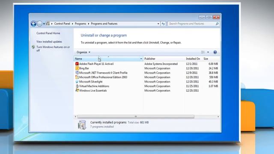Select Programs in the breadcrumb
The image size is (274, 154).
(x=80, y=24)
